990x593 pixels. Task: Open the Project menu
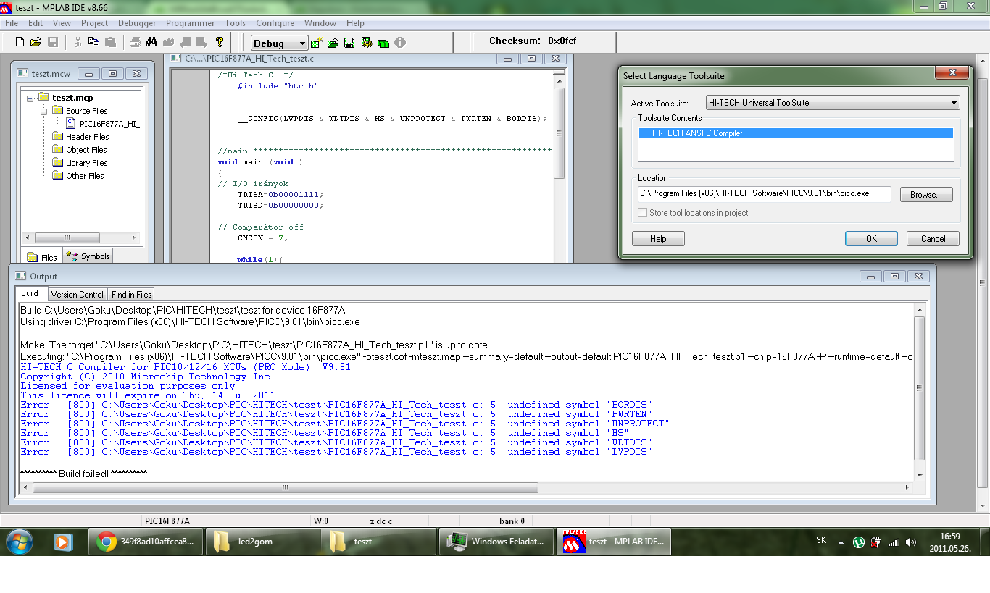pyautogui.click(x=95, y=23)
